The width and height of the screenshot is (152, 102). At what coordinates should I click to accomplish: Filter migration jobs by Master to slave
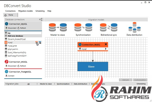46,84
